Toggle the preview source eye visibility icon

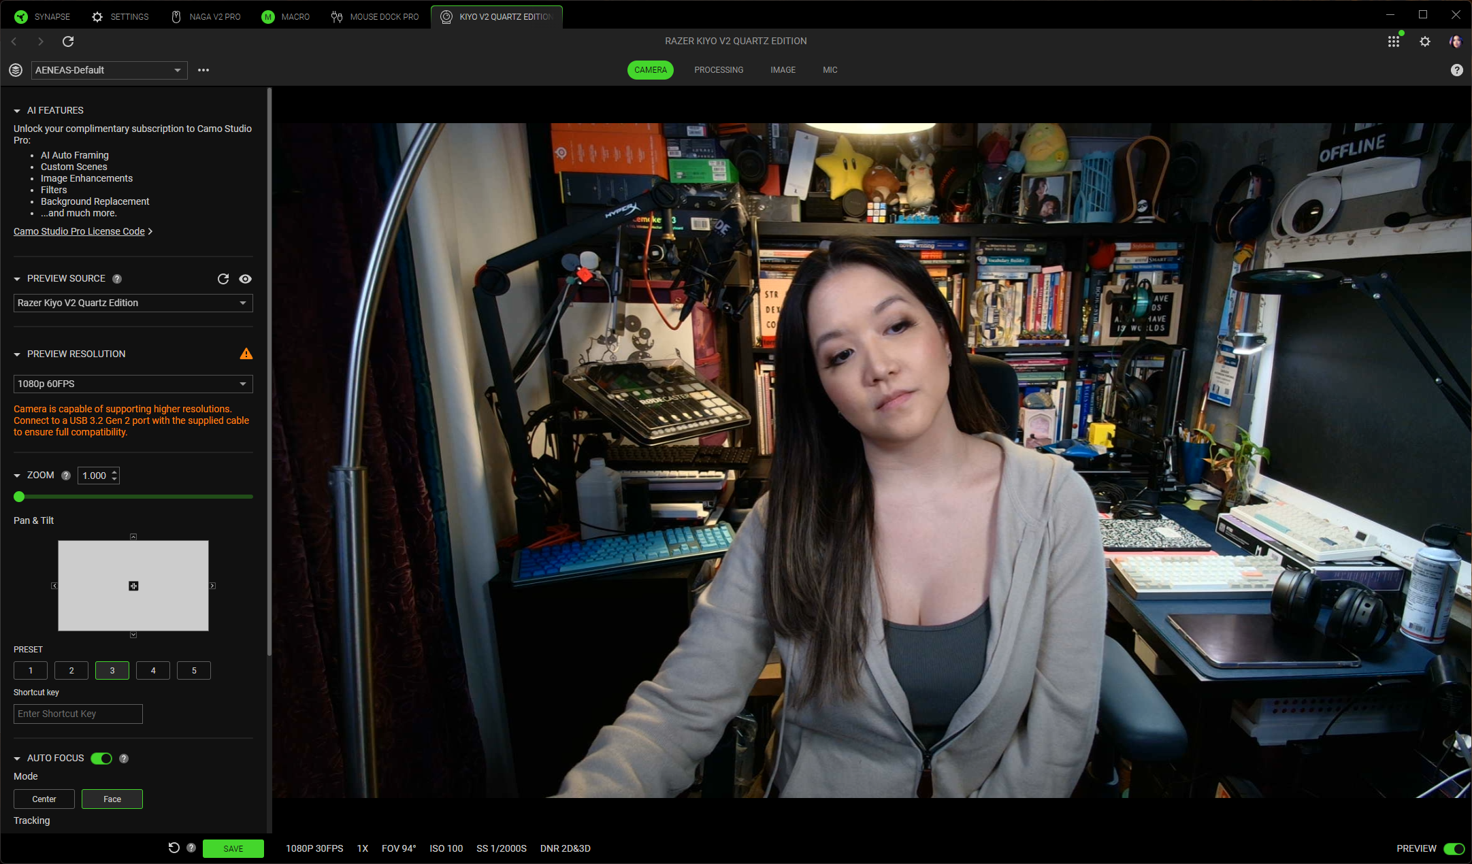[x=246, y=279]
